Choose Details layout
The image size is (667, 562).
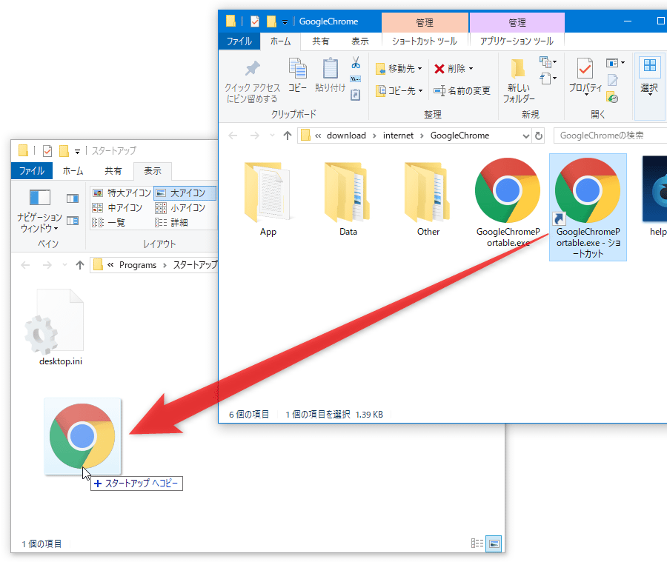tap(171, 223)
